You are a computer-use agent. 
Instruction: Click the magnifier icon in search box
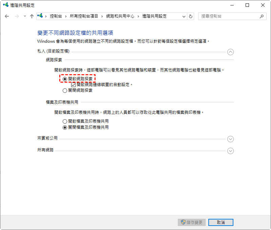tap(262, 16)
